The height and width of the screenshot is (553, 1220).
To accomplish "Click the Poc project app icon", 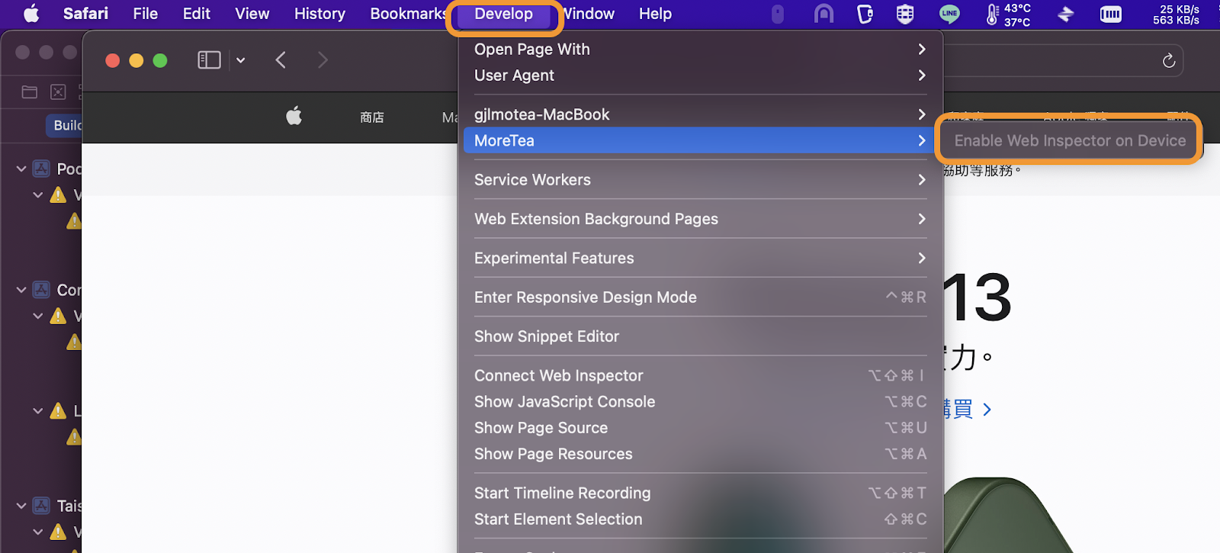I will click(x=42, y=169).
